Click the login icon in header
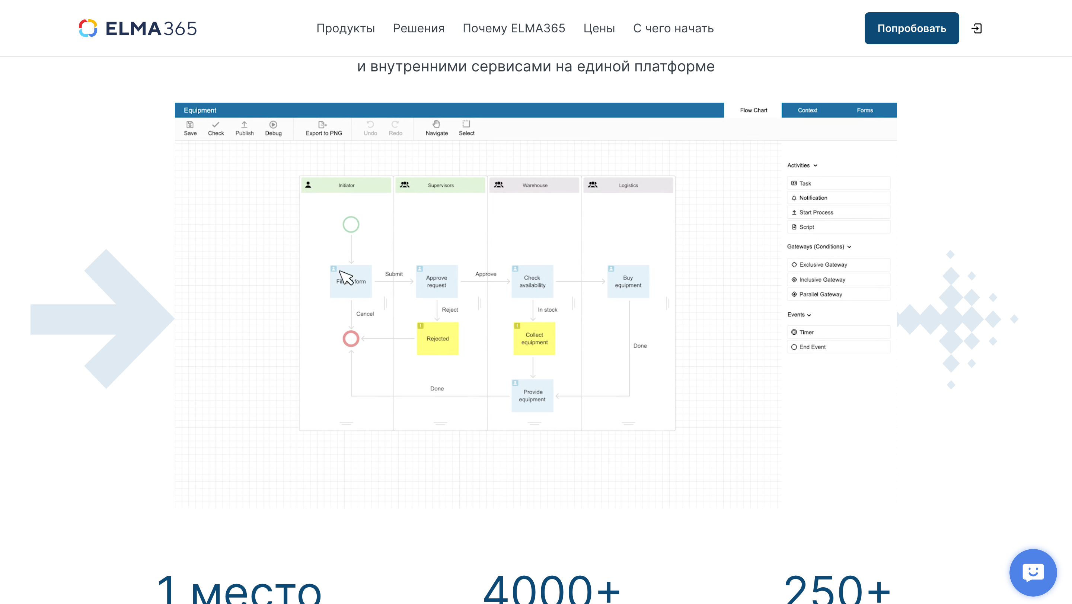Image resolution: width=1072 pixels, height=604 pixels. (x=976, y=28)
